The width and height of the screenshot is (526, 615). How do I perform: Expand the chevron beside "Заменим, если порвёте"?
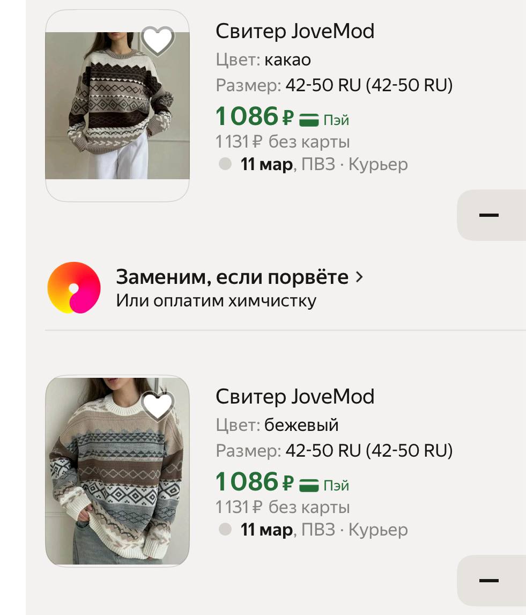[x=359, y=277]
